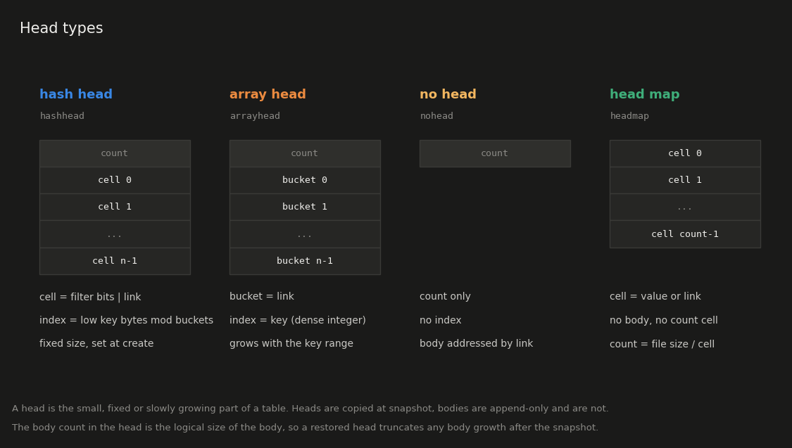The width and height of the screenshot is (792, 448).
Task: Click 'grows with the key range' text
Action: (x=291, y=344)
